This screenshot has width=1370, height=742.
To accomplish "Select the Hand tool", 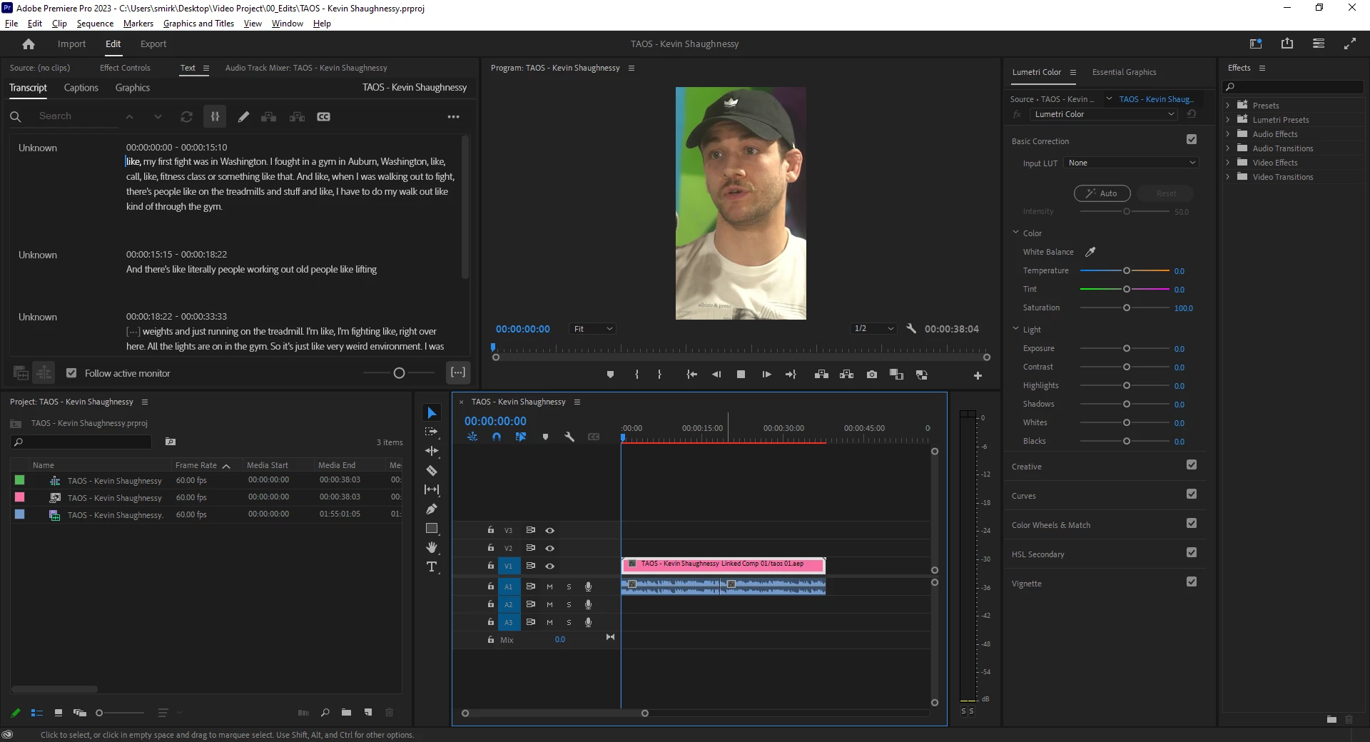I will 432,547.
